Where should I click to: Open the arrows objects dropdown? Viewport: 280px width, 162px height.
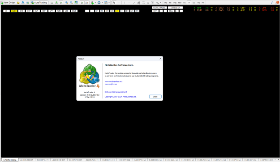click(160, 3)
